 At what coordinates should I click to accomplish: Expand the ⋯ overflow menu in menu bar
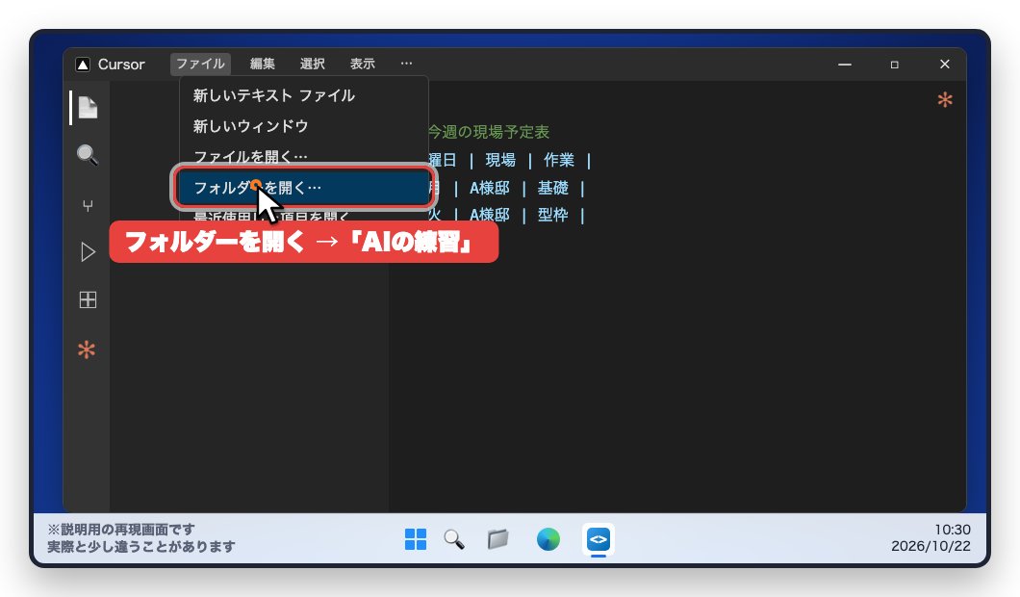(407, 64)
